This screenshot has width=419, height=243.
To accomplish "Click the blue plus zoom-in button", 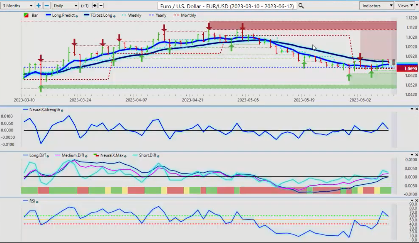I will coord(38,6).
